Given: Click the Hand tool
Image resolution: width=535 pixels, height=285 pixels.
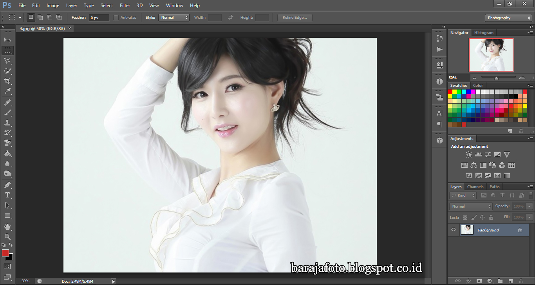Looking at the screenshot, I should pyautogui.click(x=7, y=226).
